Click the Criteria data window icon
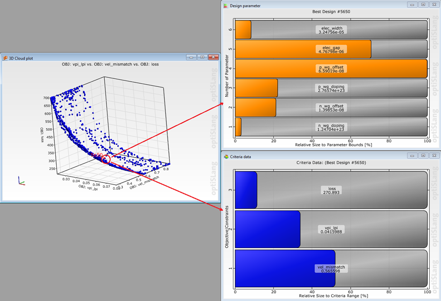 226,157
